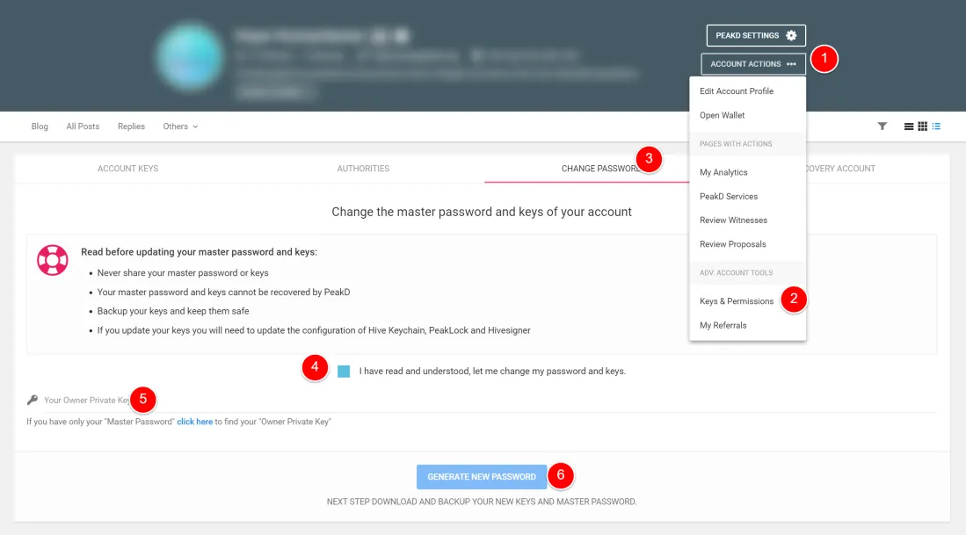Viewport: 966px width, 535px height.
Task: Open the Account Keys tab
Action: tap(127, 169)
